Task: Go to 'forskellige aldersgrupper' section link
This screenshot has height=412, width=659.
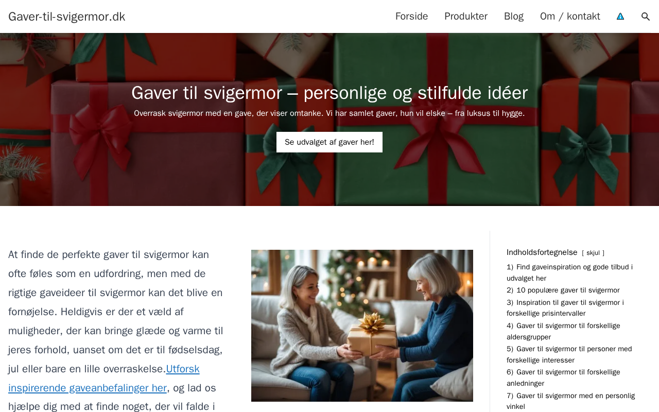Action: pyautogui.click(x=563, y=331)
